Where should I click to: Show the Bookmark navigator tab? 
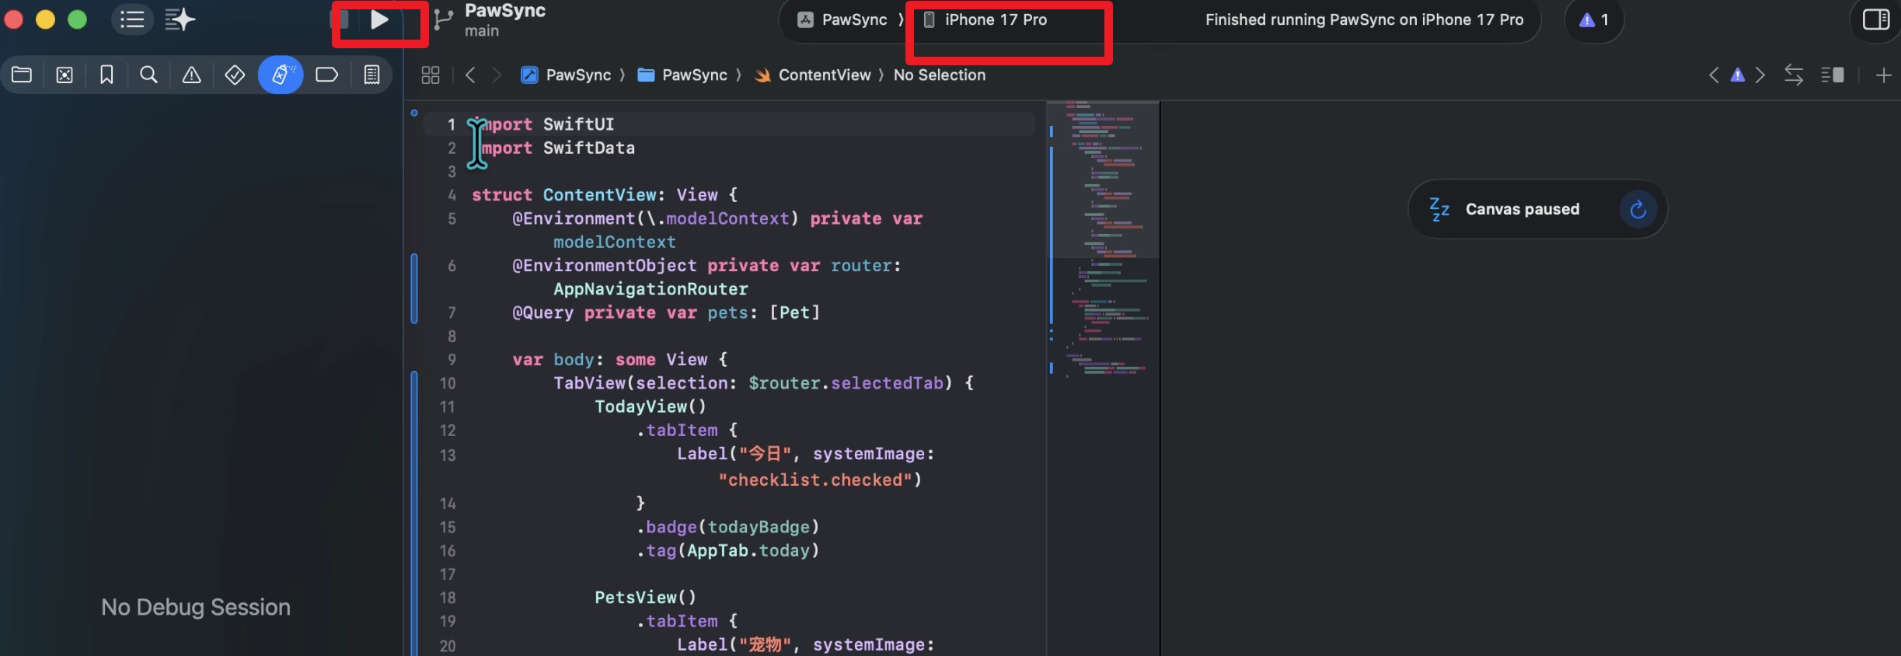pos(106,75)
